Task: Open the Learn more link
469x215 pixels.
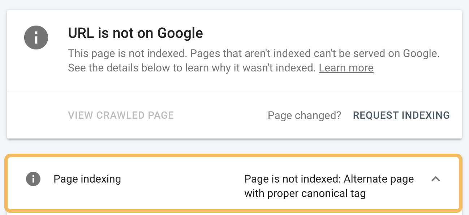Action: tap(346, 67)
